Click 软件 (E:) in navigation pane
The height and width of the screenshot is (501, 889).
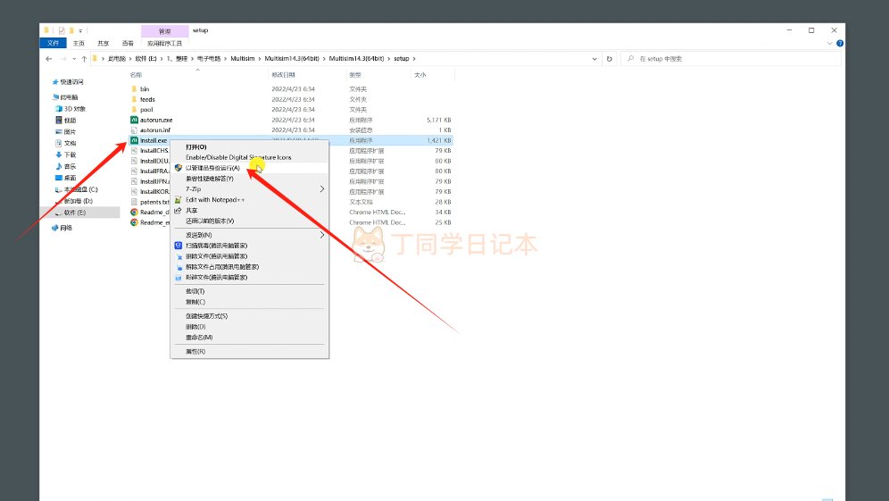coord(74,213)
